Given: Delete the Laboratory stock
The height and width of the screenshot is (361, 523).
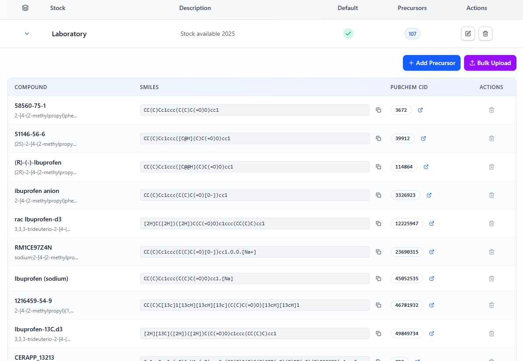Looking at the screenshot, I should coord(485,34).
